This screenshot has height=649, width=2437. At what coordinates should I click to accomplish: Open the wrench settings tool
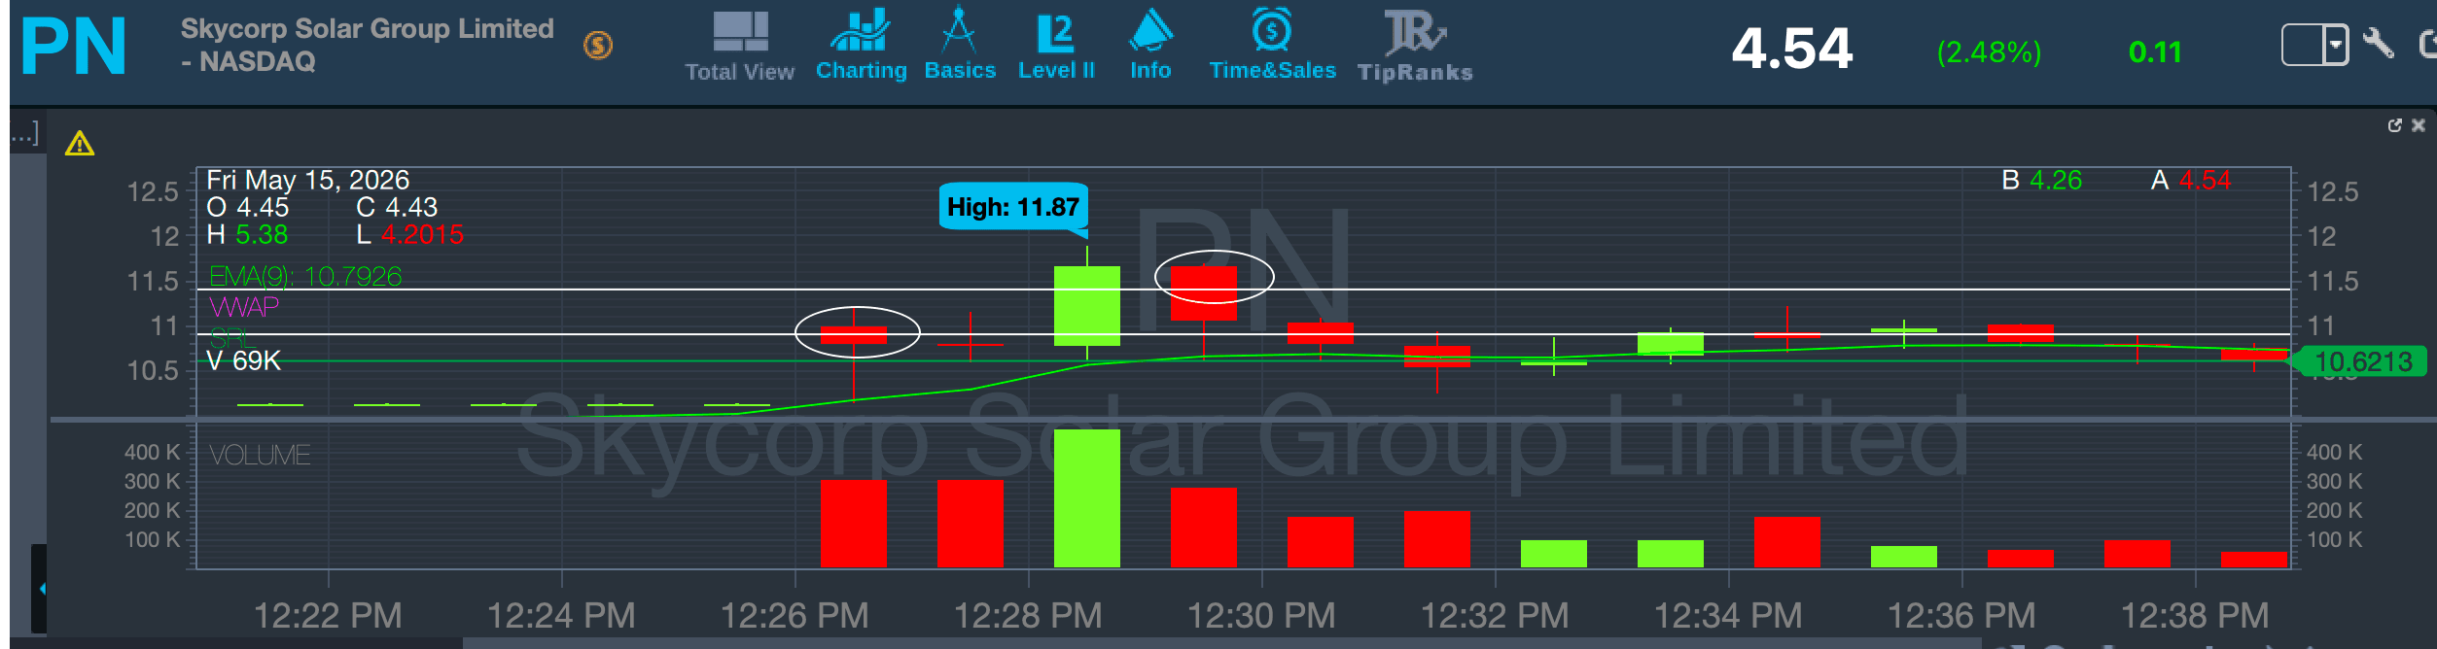tap(2378, 44)
